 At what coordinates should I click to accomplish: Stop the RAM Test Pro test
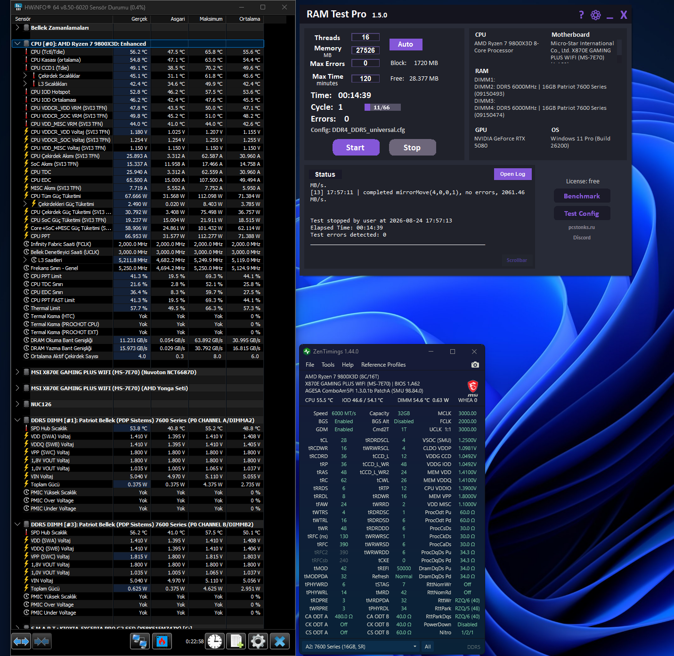(x=412, y=148)
